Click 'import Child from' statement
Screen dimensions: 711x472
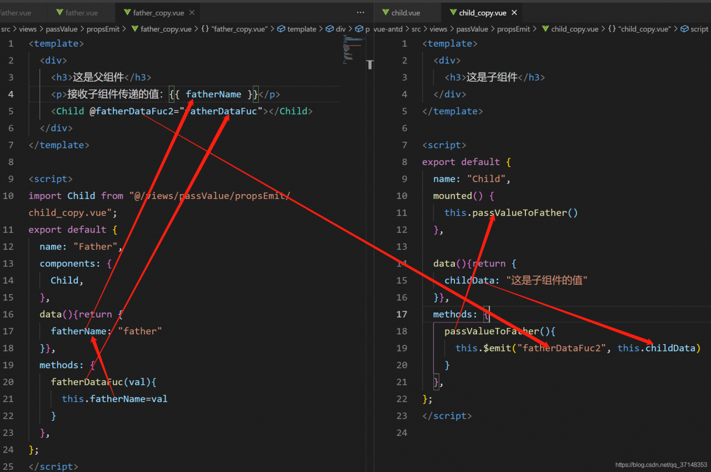tap(76, 196)
